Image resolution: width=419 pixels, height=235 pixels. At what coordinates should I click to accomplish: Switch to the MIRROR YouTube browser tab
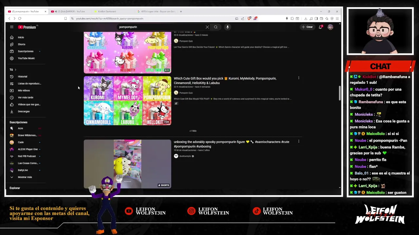(x=69, y=11)
